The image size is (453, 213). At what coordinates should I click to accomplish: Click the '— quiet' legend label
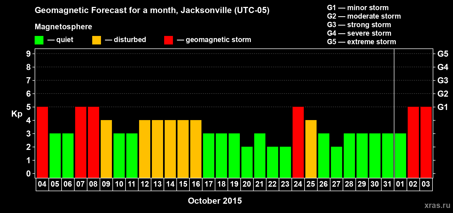[x=60, y=40]
